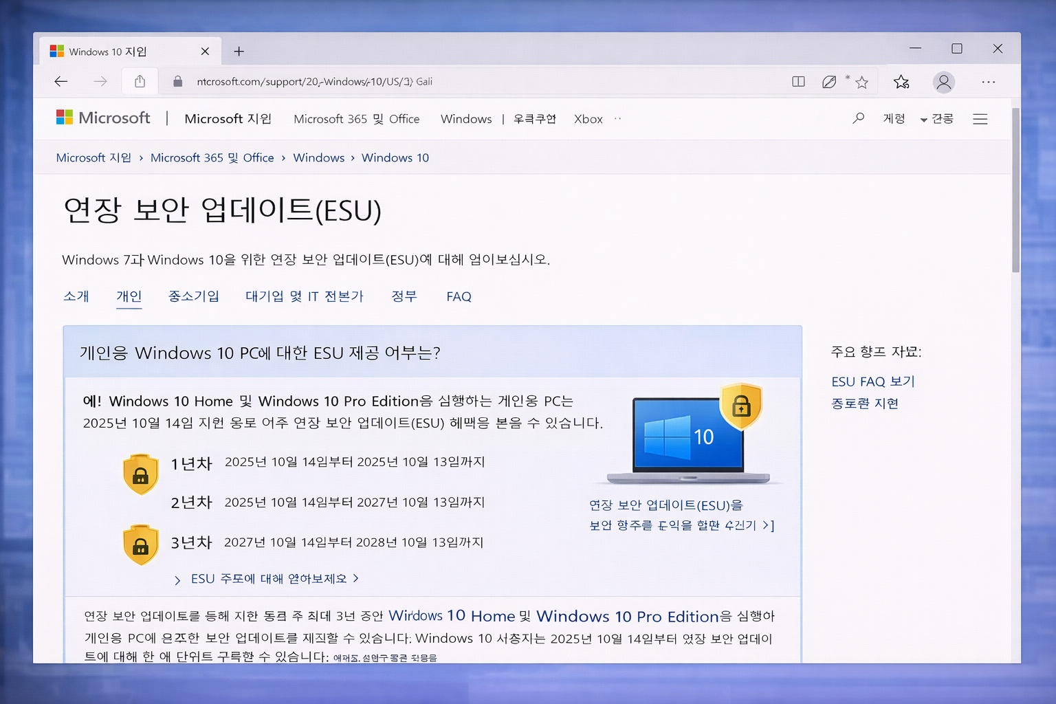Expand the language dropdown arrow
The height and width of the screenshot is (704, 1056).
923,120
